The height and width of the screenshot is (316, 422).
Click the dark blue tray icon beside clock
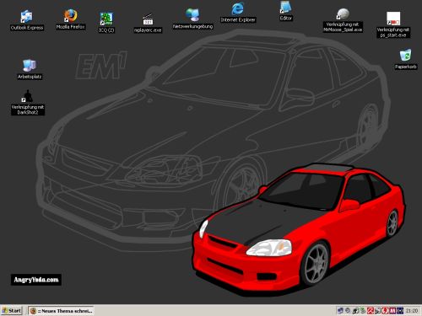[400, 311]
